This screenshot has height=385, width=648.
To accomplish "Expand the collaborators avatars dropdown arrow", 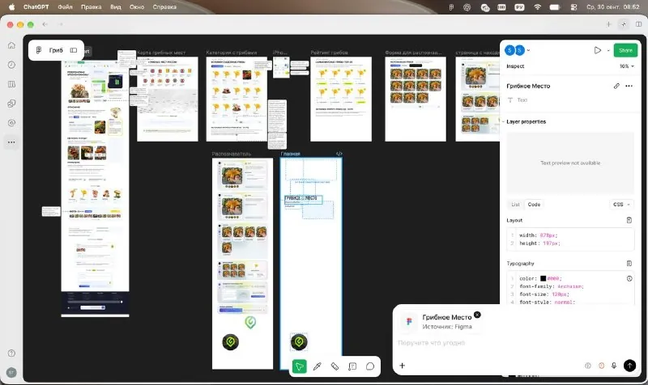I will point(528,50).
